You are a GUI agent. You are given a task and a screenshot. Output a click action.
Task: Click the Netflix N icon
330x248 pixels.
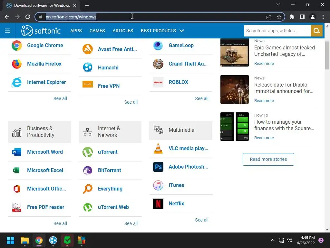pyautogui.click(x=158, y=204)
